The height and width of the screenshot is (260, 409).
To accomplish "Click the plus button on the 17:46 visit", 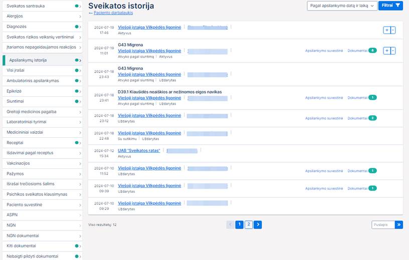I will pos(386,30).
